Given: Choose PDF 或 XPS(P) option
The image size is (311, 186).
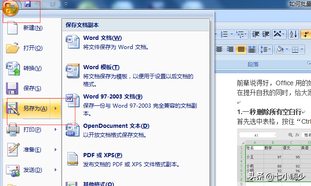Looking at the screenshot, I should [x=136, y=159].
